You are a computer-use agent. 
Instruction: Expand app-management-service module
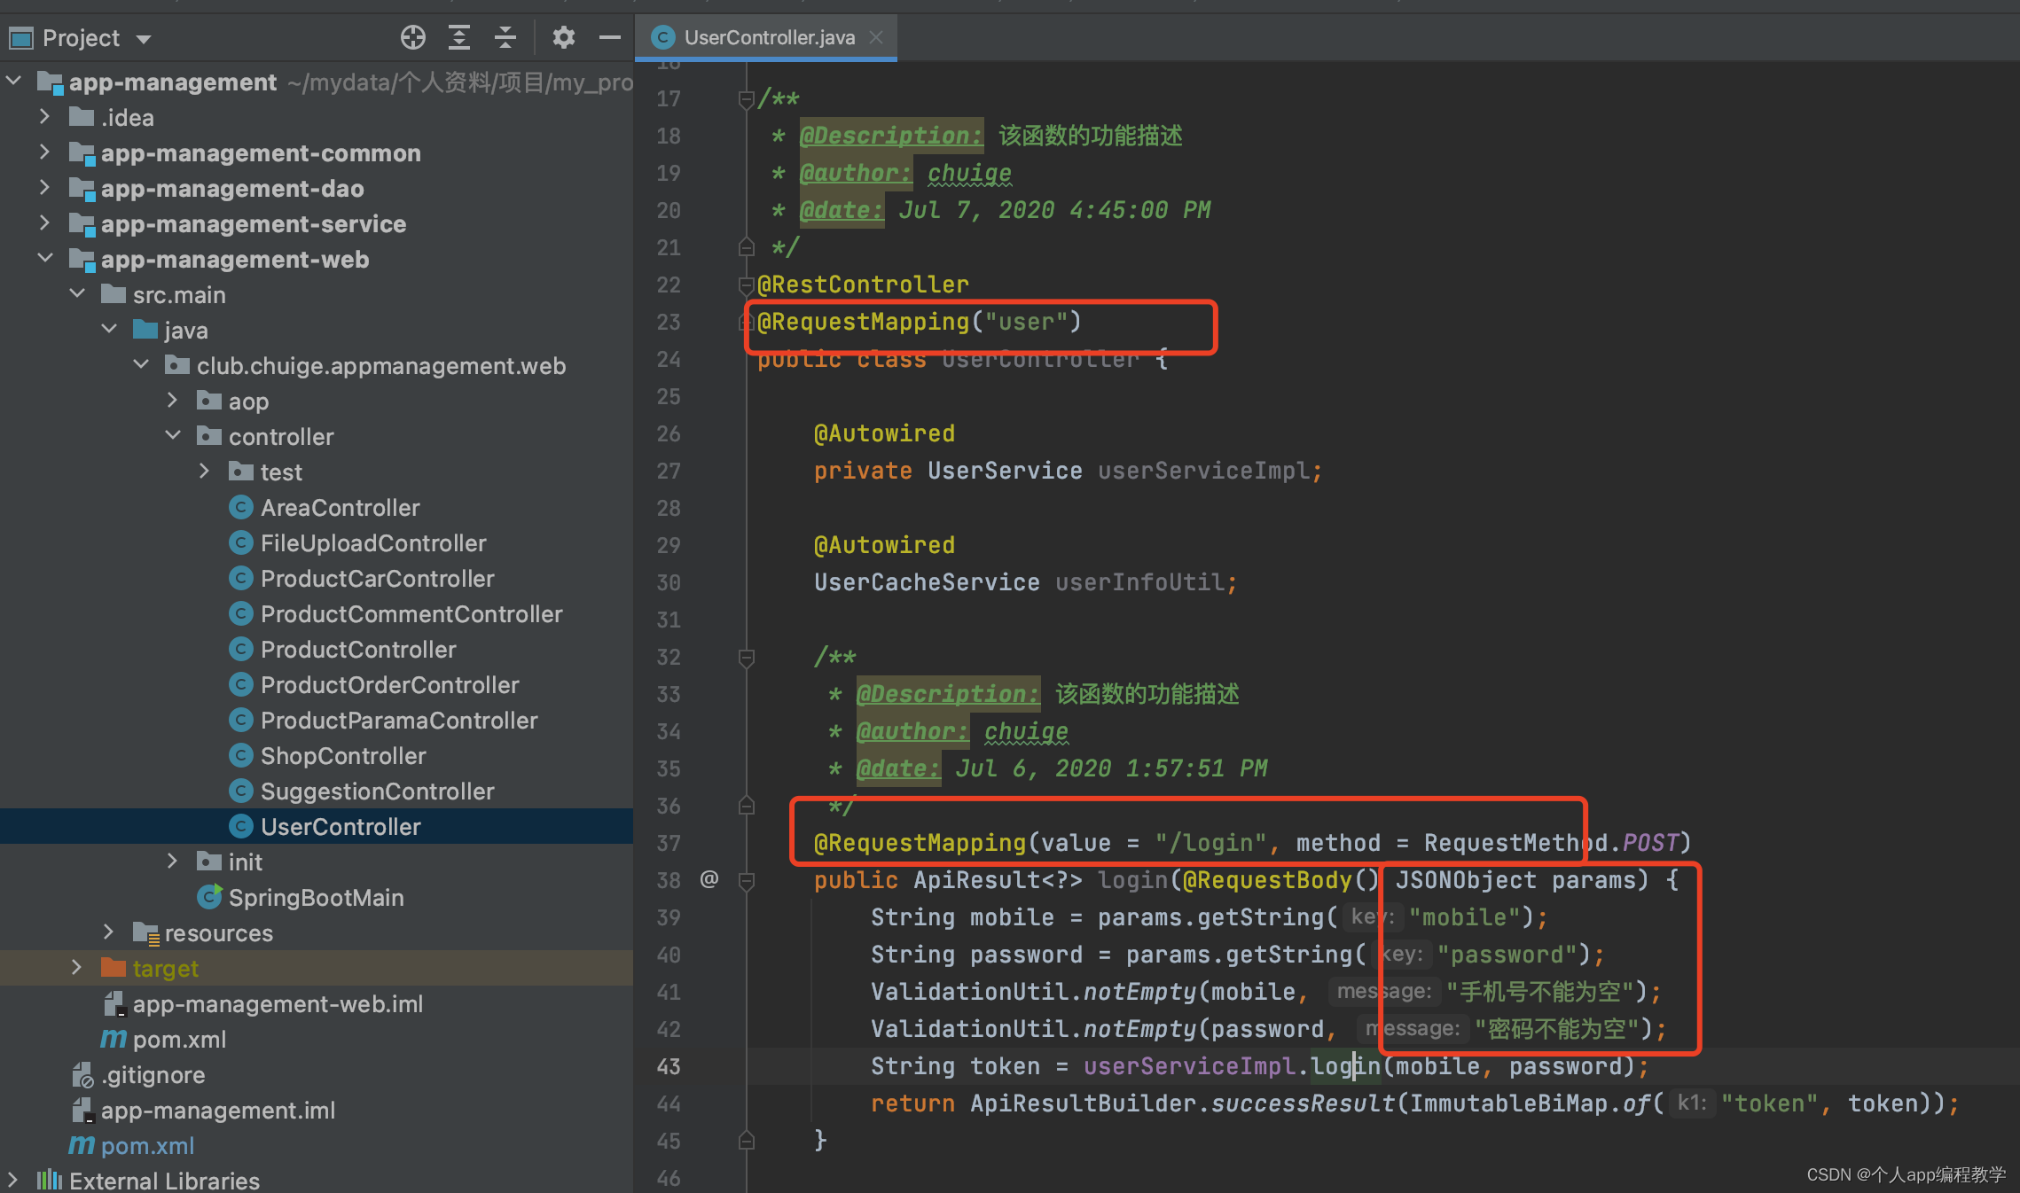tap(45, 223)
